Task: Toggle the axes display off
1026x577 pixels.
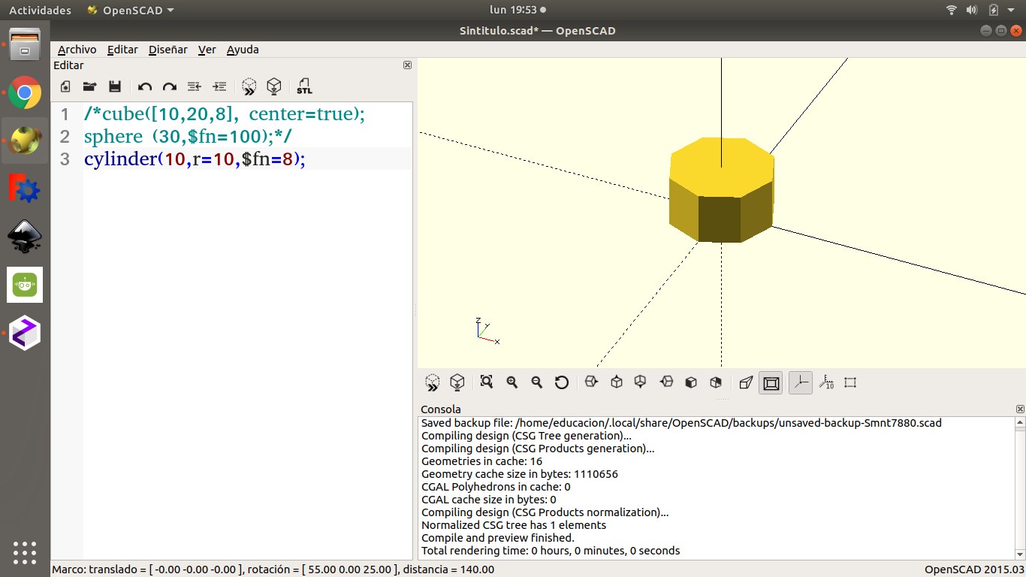Action: (800, 382)
